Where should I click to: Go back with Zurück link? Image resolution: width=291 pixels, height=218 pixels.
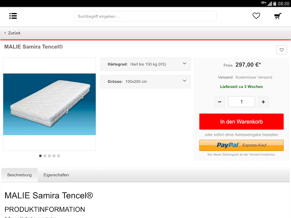point(13,33)
